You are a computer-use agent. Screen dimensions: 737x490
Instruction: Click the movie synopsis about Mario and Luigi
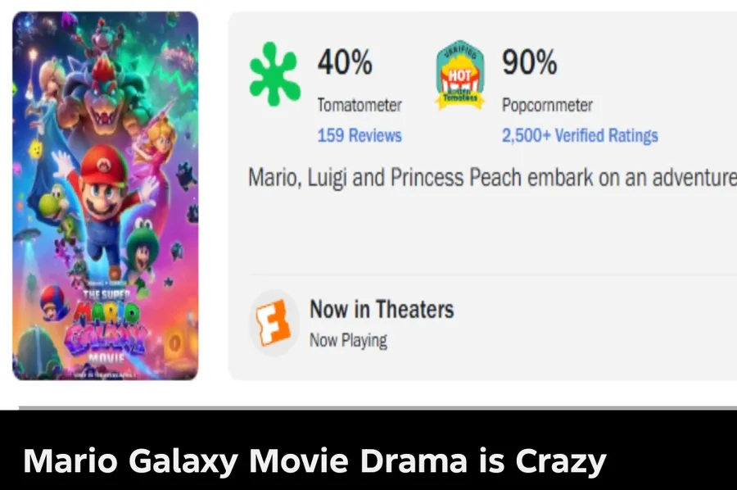(x=491, y=178)
